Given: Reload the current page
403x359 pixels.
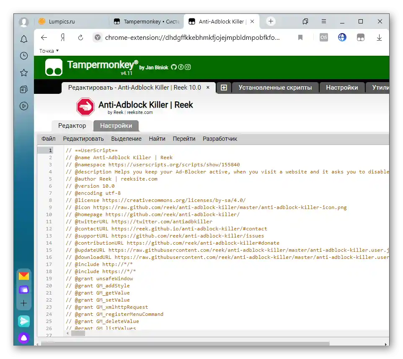Looking at the screenshot, I should click(x=80, y=38).
